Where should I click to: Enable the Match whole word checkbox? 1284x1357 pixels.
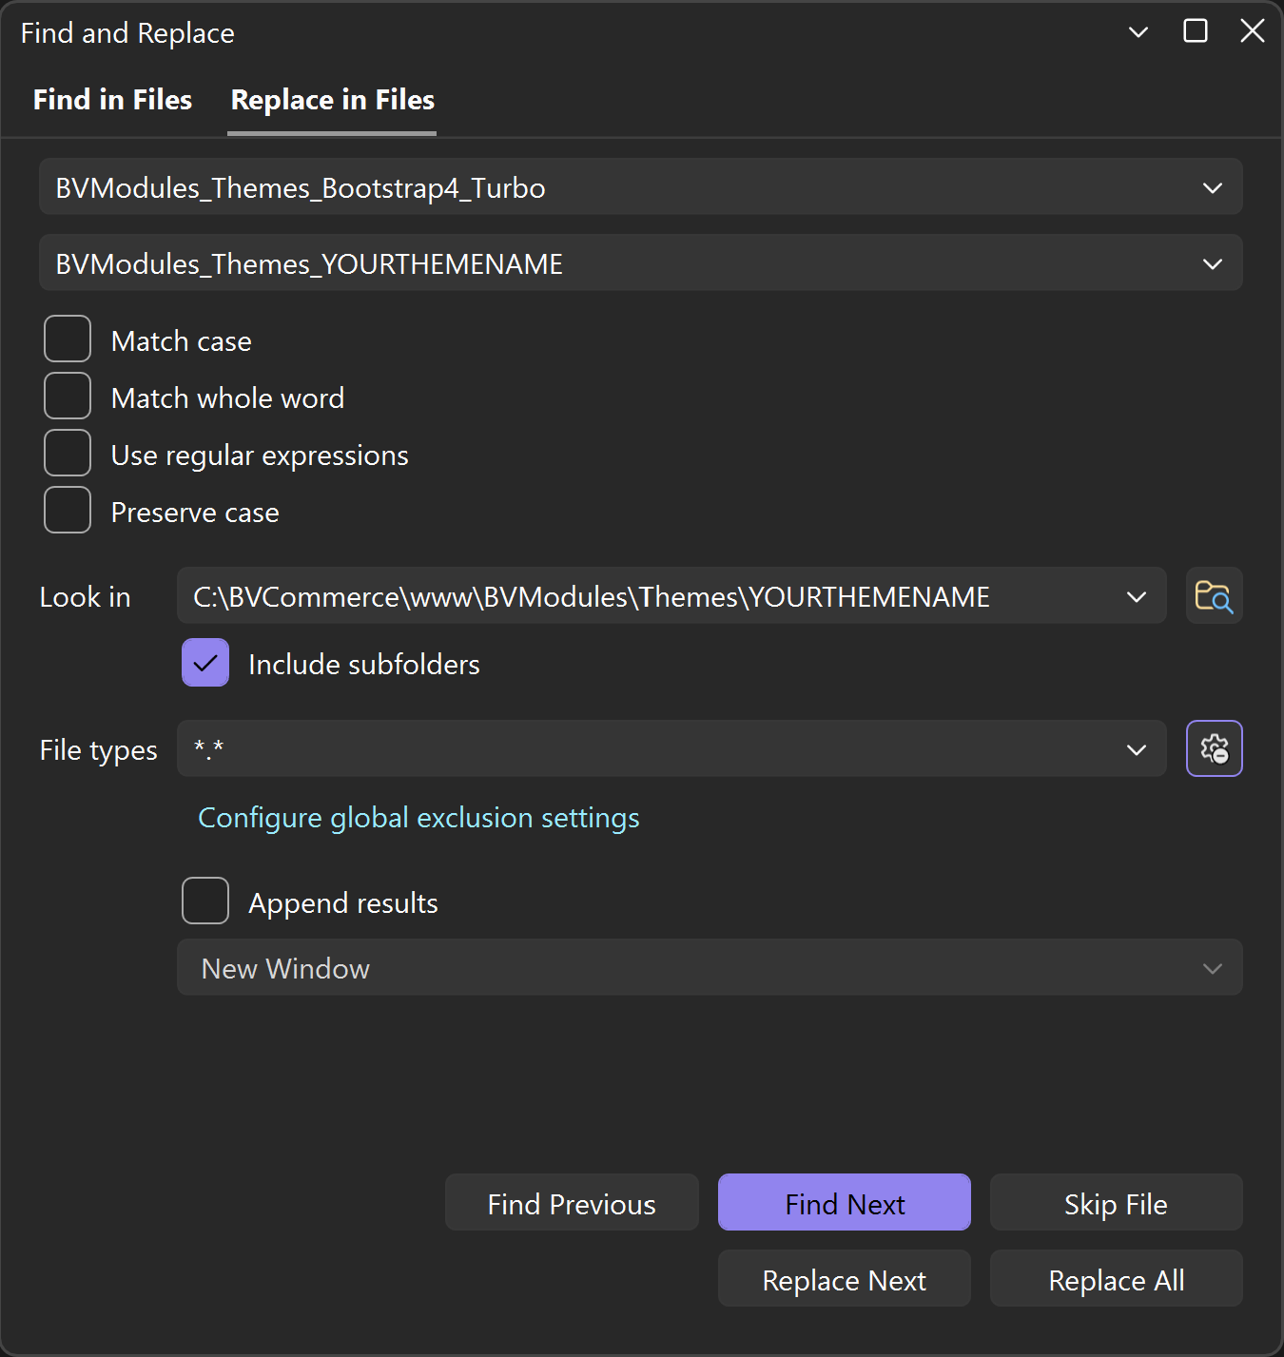[x=68, y=397]
